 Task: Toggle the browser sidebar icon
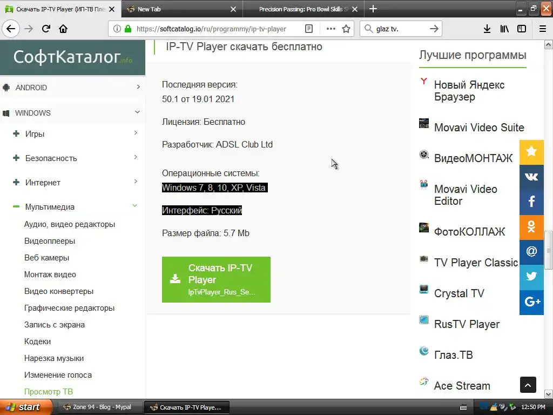coord(522,29)
